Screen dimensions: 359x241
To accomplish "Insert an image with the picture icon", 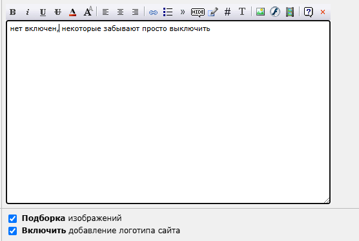I will pyautogui.click(x=260, y=12).
